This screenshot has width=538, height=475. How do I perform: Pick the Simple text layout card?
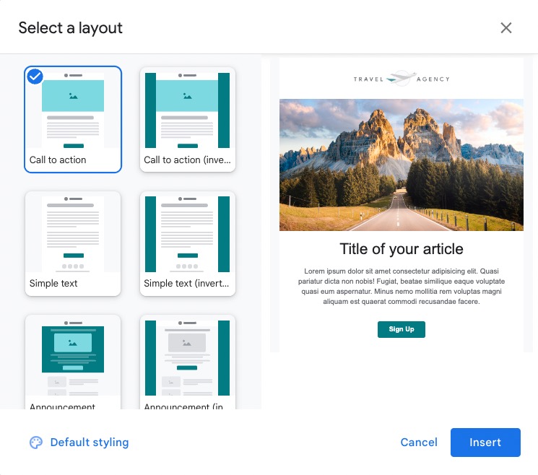(73, 243)
